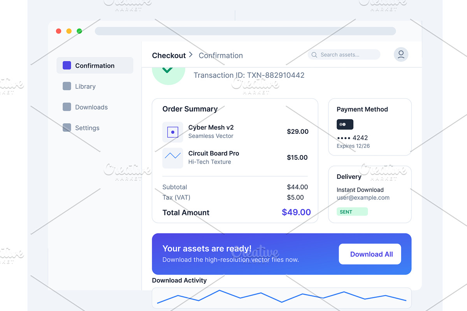Click the Cyber Mesh v2 thumbnail
This screenshot has width=467, height=311.
point(173,132)
